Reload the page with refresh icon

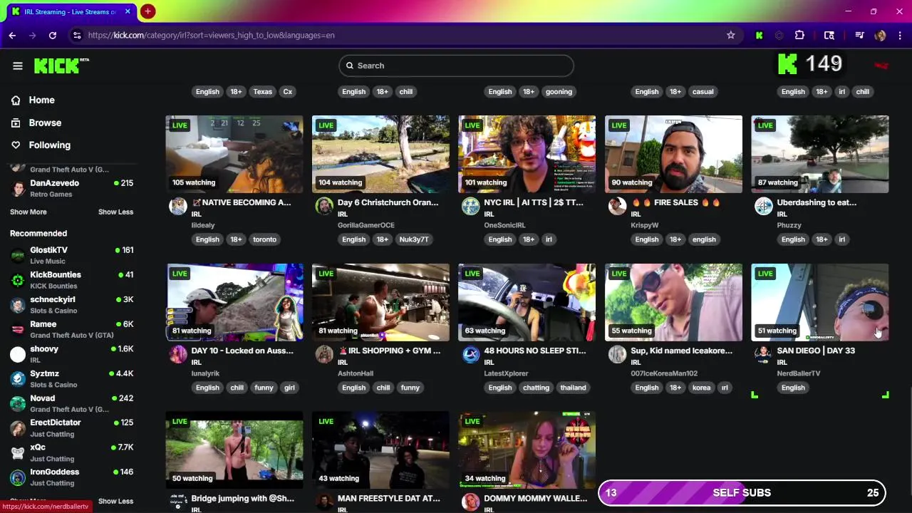52,35
